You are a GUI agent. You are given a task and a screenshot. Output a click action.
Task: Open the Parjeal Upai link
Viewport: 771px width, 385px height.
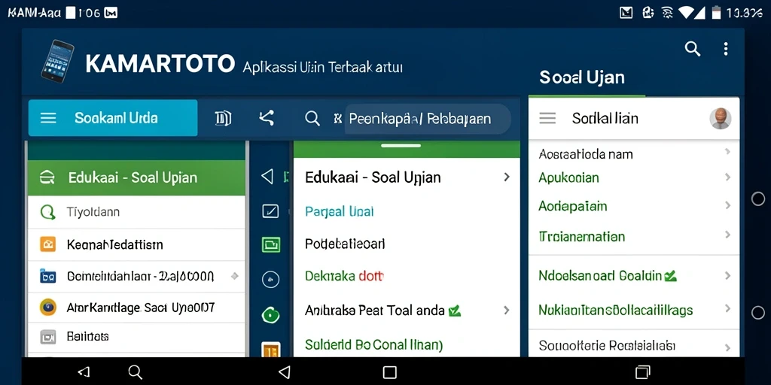tap(340, 211)
